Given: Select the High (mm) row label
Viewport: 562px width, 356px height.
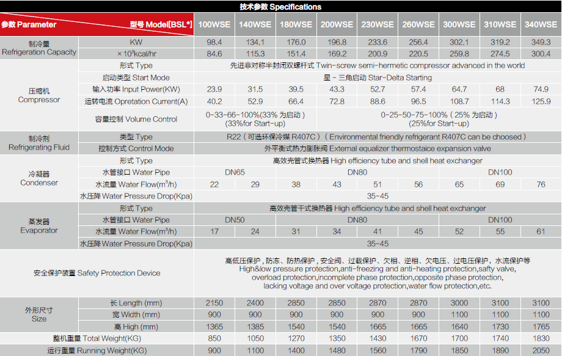Looking at the screenshot, I should [x=136, y=327].
